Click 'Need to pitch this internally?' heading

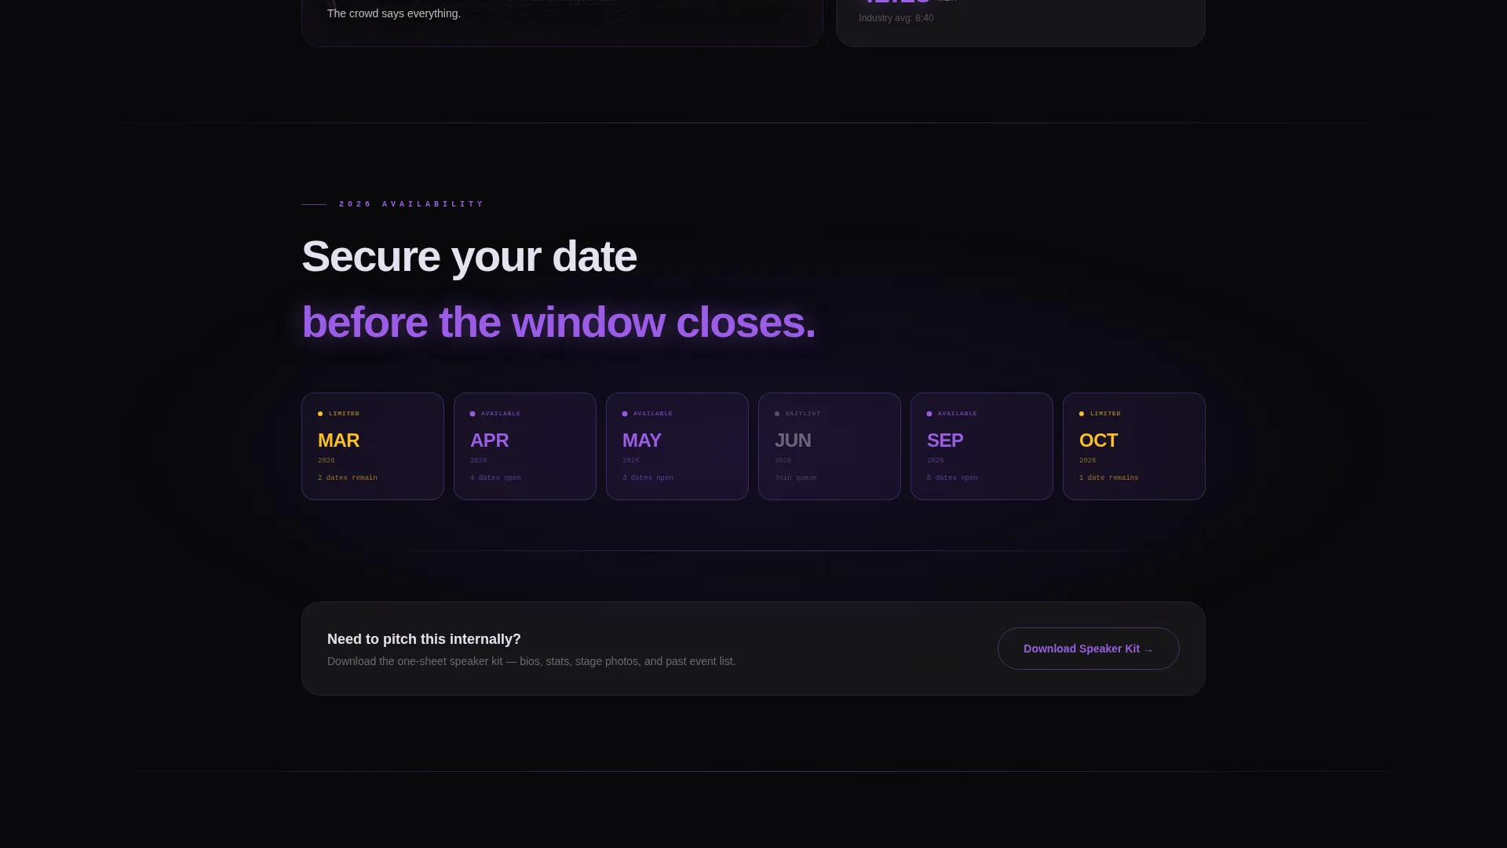click(x=424, y=639)
